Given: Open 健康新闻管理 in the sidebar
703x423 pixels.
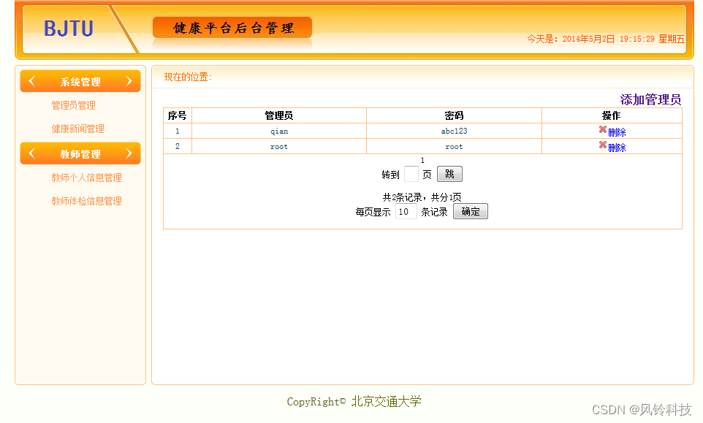Looking at the screenshot, I should (78, 129).
